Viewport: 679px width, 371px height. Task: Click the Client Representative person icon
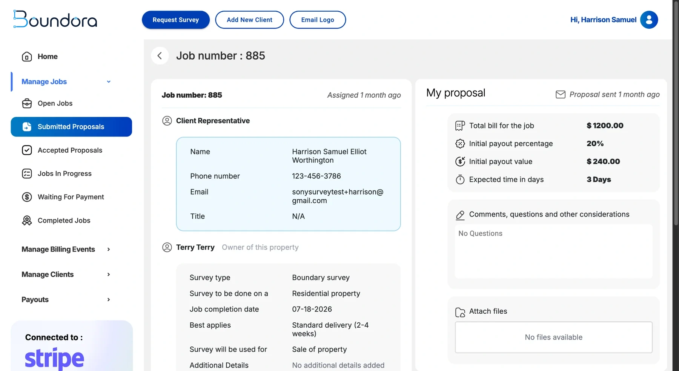pos(167,121)
